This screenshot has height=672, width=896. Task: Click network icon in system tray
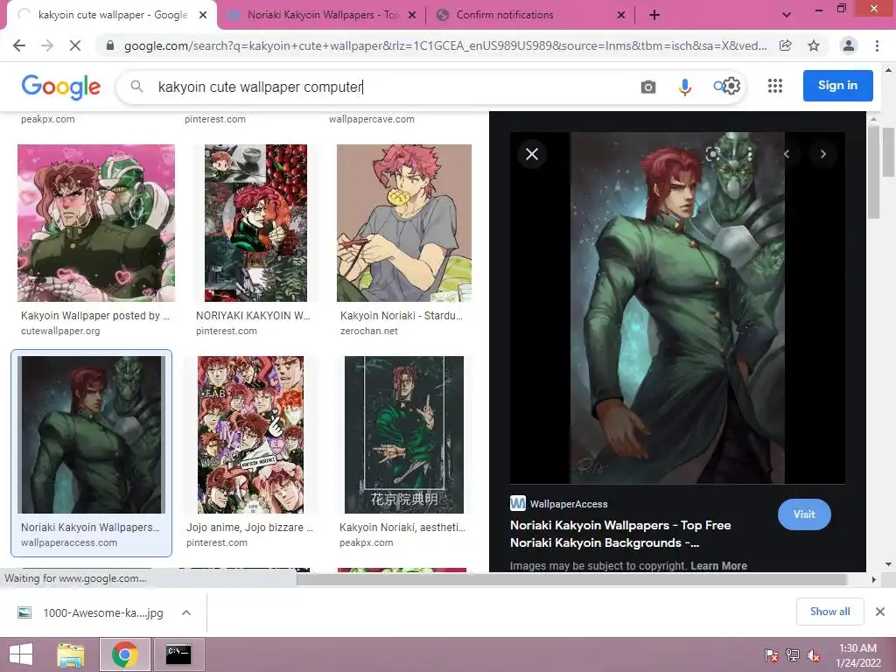pyautogui.click(x=793, y=655)
